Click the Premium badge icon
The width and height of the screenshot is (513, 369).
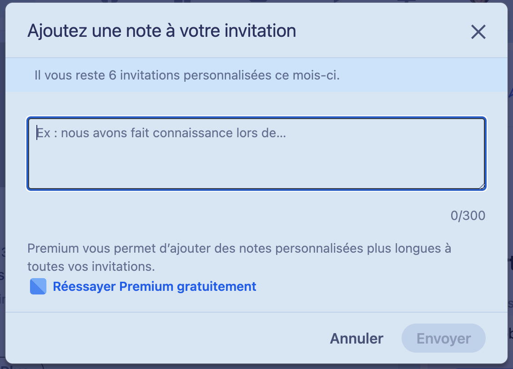coord(38,287)
